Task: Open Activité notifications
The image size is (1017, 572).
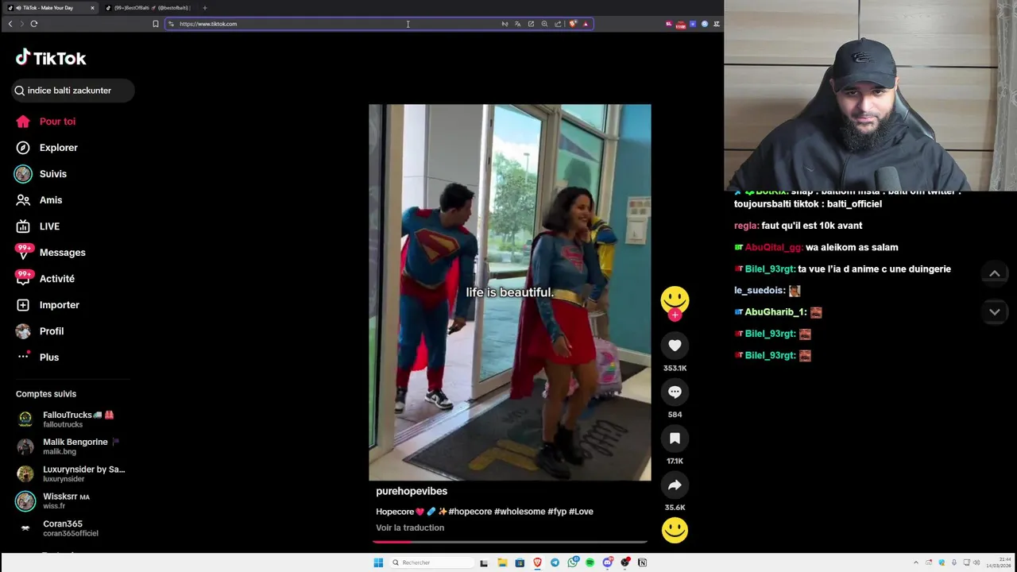Action: [45, 279]
